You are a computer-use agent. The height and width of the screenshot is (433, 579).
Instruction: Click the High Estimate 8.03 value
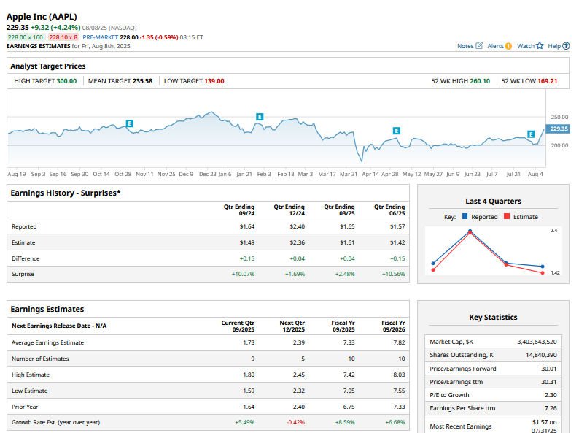[399, 375]
